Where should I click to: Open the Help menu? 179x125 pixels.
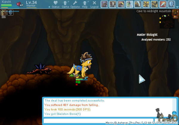[x=85, y=4]
